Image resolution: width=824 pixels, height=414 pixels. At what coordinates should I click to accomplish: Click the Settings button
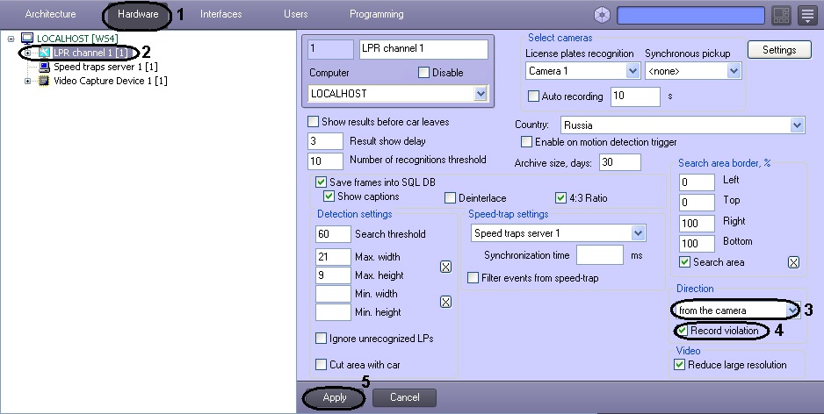[779, 50]
